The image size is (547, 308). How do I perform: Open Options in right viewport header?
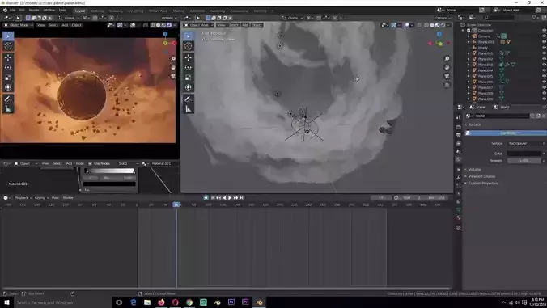click(442, 18)
